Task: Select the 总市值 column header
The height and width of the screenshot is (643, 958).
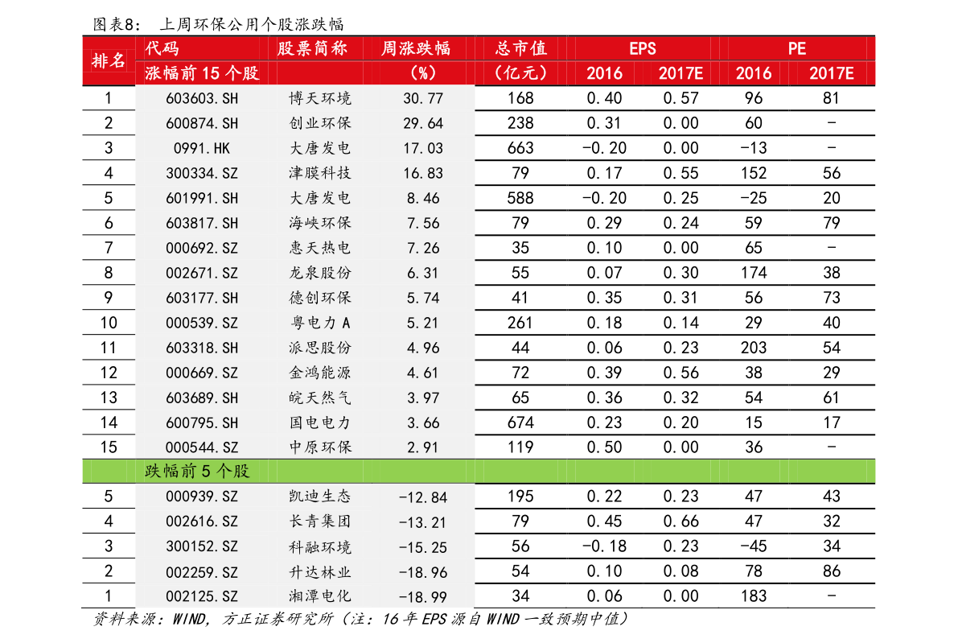Action: coord(520,48)
